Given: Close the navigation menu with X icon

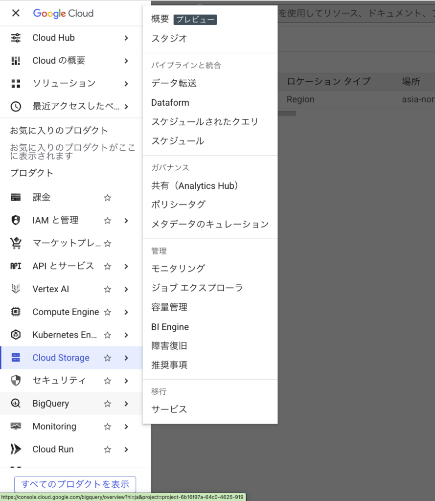Looking at the screenshot, I should [x=16, y=13].
